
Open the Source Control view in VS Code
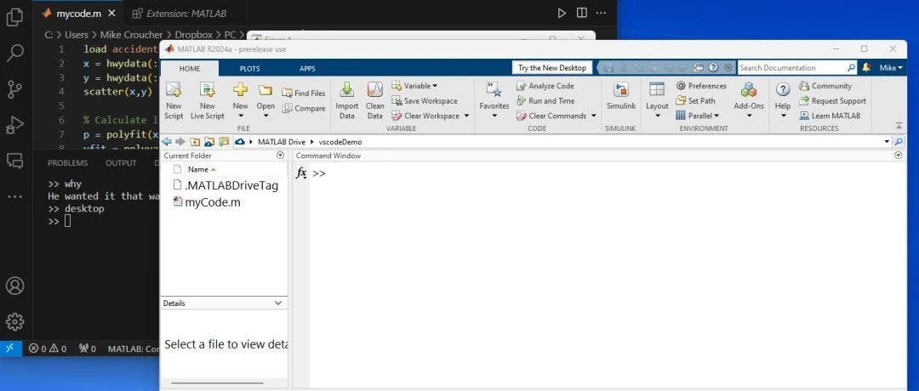(14, 88)
